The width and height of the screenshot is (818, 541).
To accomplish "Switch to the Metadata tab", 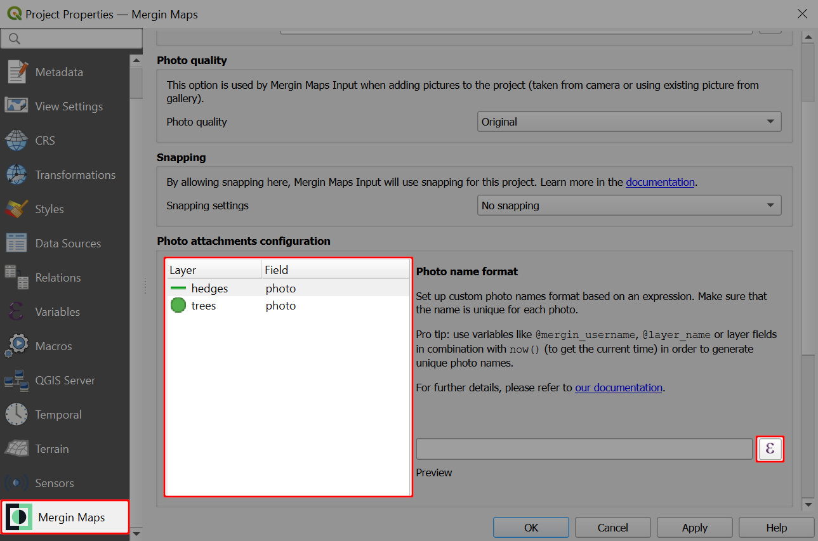I will coord(65,72).
